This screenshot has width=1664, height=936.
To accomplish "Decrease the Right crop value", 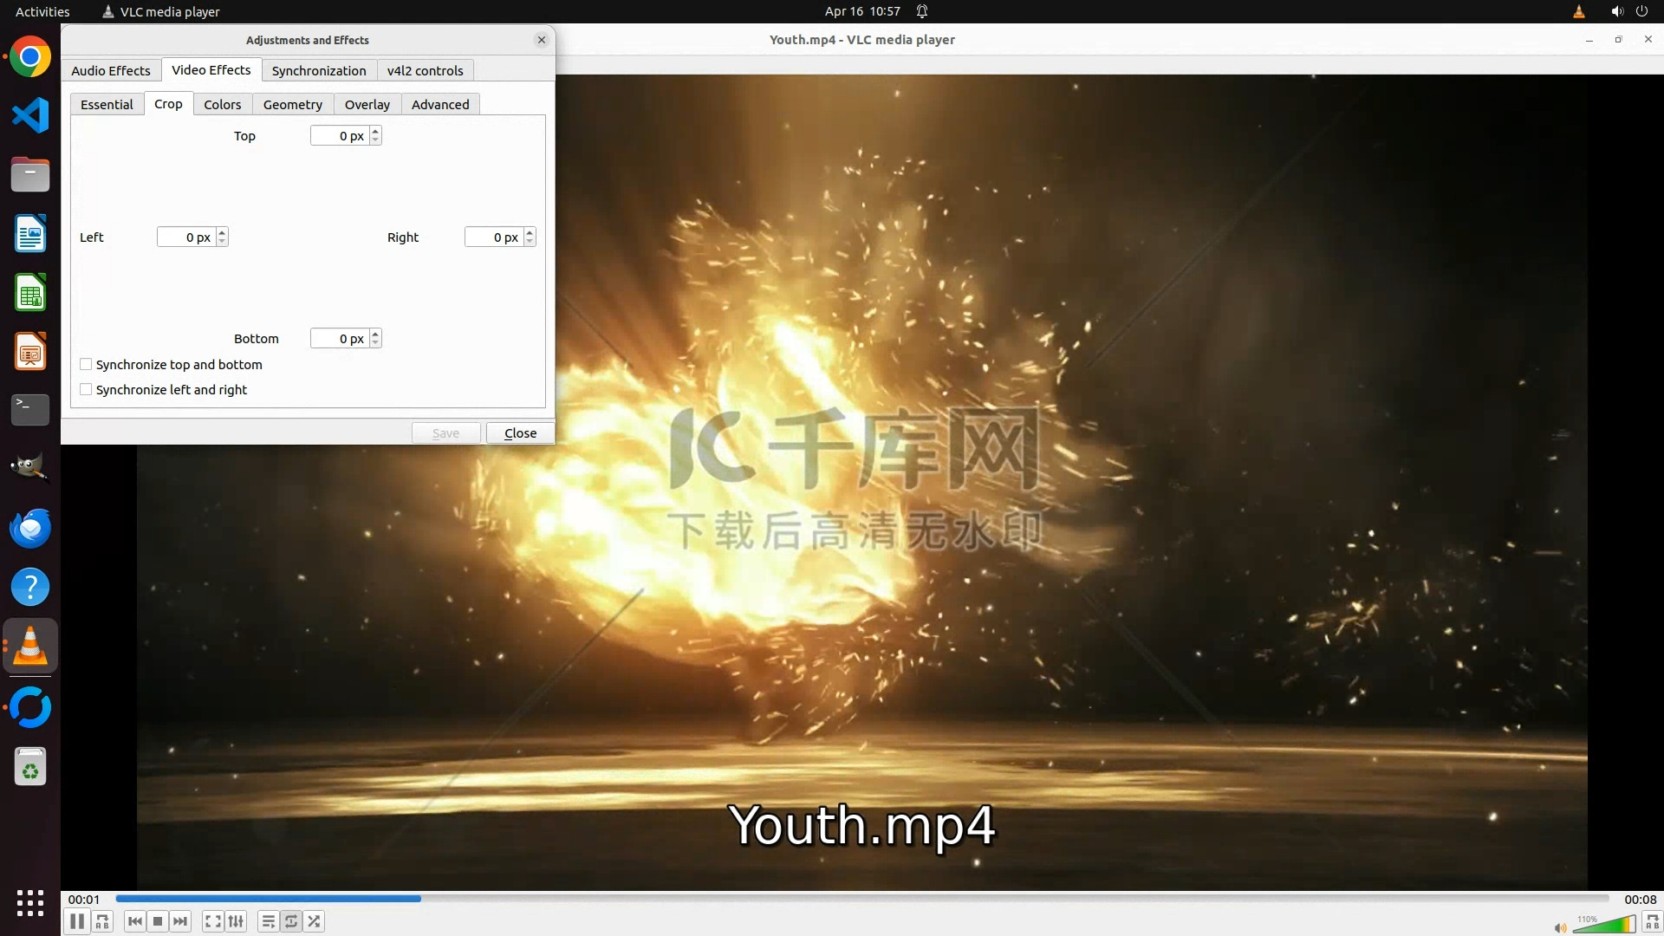I will coord(530,242).
